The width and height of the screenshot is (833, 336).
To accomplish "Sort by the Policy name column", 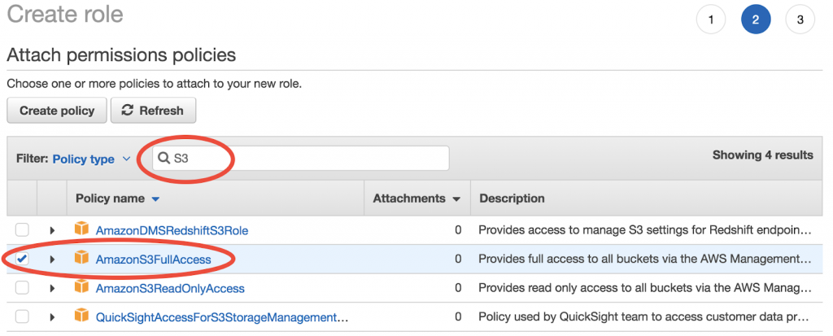I will click(117, 199).
